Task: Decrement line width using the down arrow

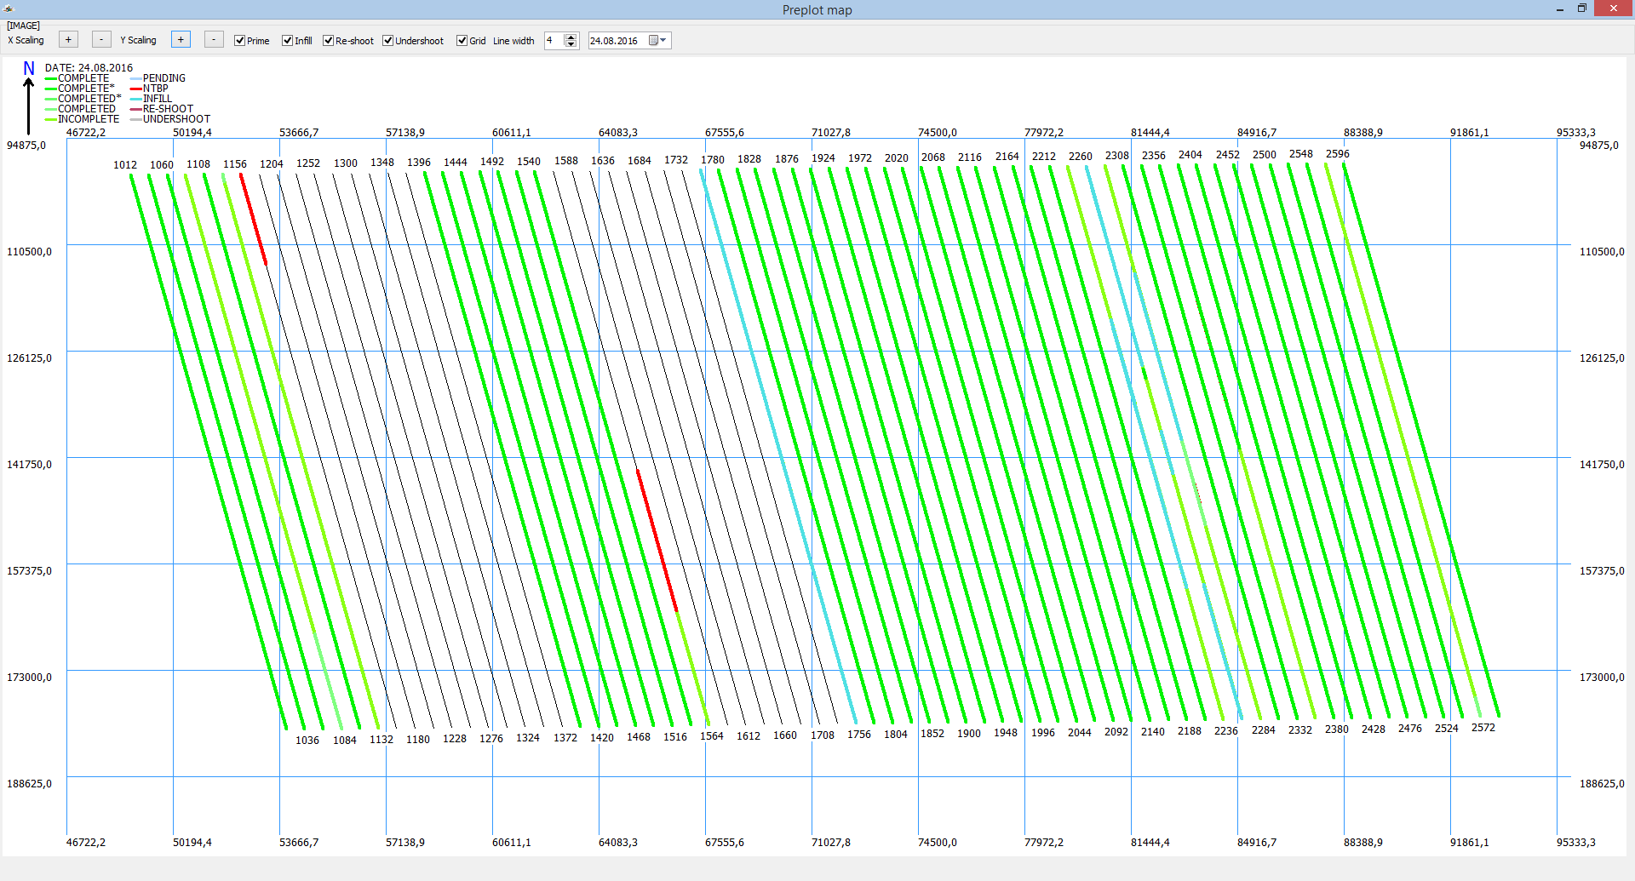Action: tap(571, 44)
